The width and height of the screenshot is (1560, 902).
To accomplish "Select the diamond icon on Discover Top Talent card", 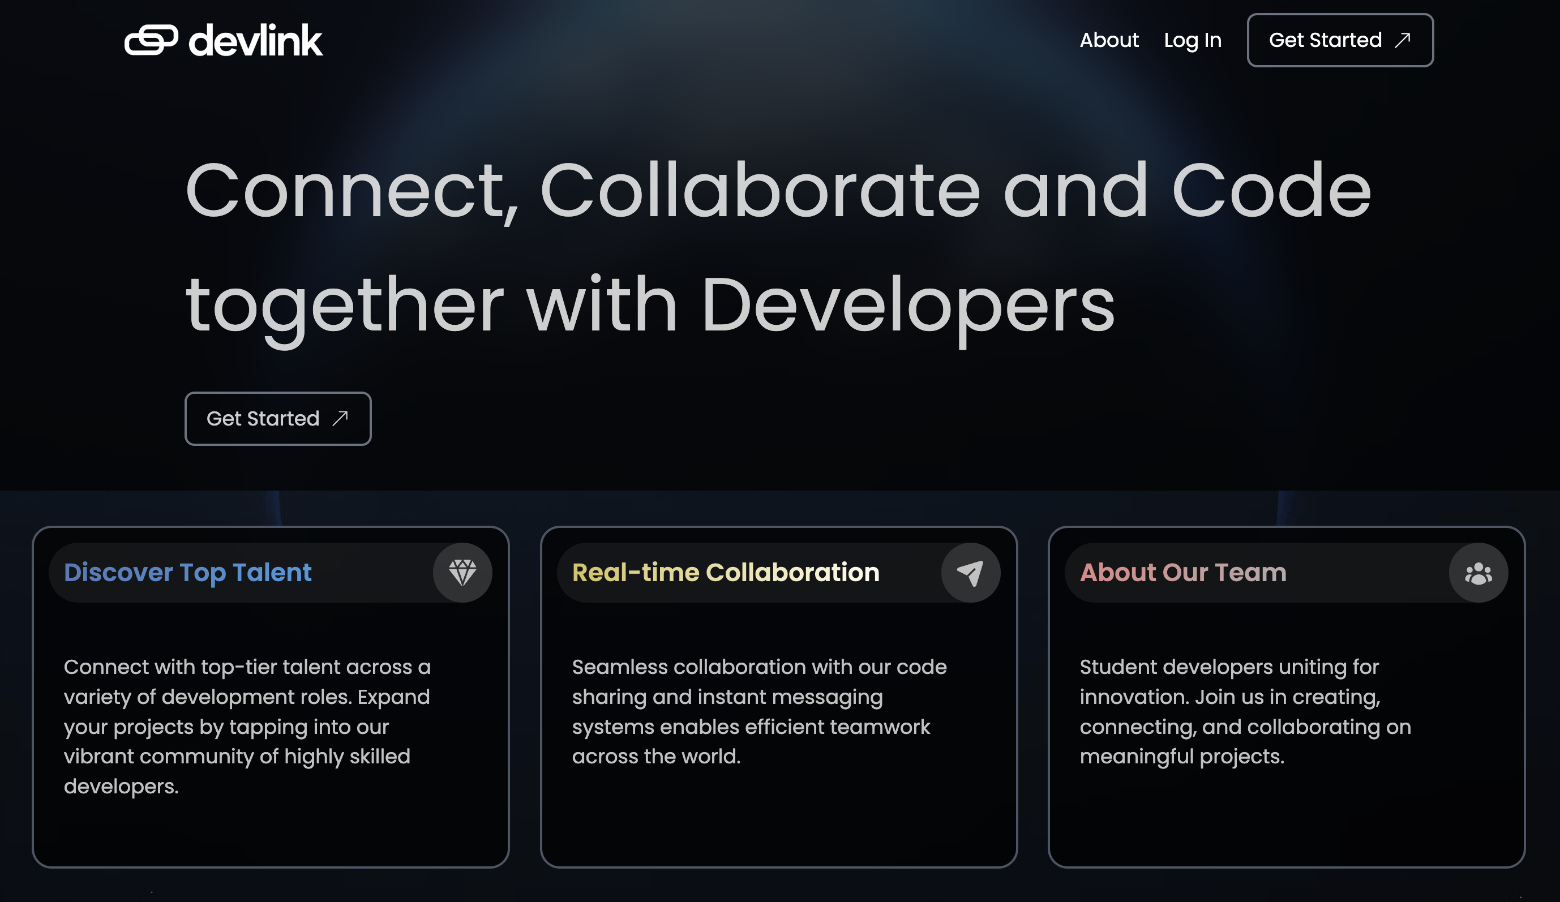I will tap(462, 572).
